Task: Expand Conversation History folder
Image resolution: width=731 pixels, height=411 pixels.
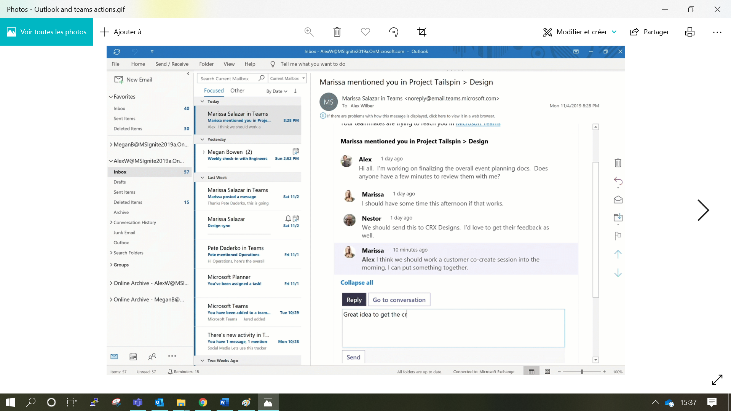Action: point(111,222)
